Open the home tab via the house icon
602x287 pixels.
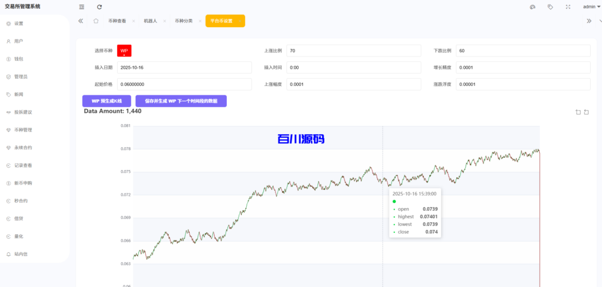coord(96,21)
